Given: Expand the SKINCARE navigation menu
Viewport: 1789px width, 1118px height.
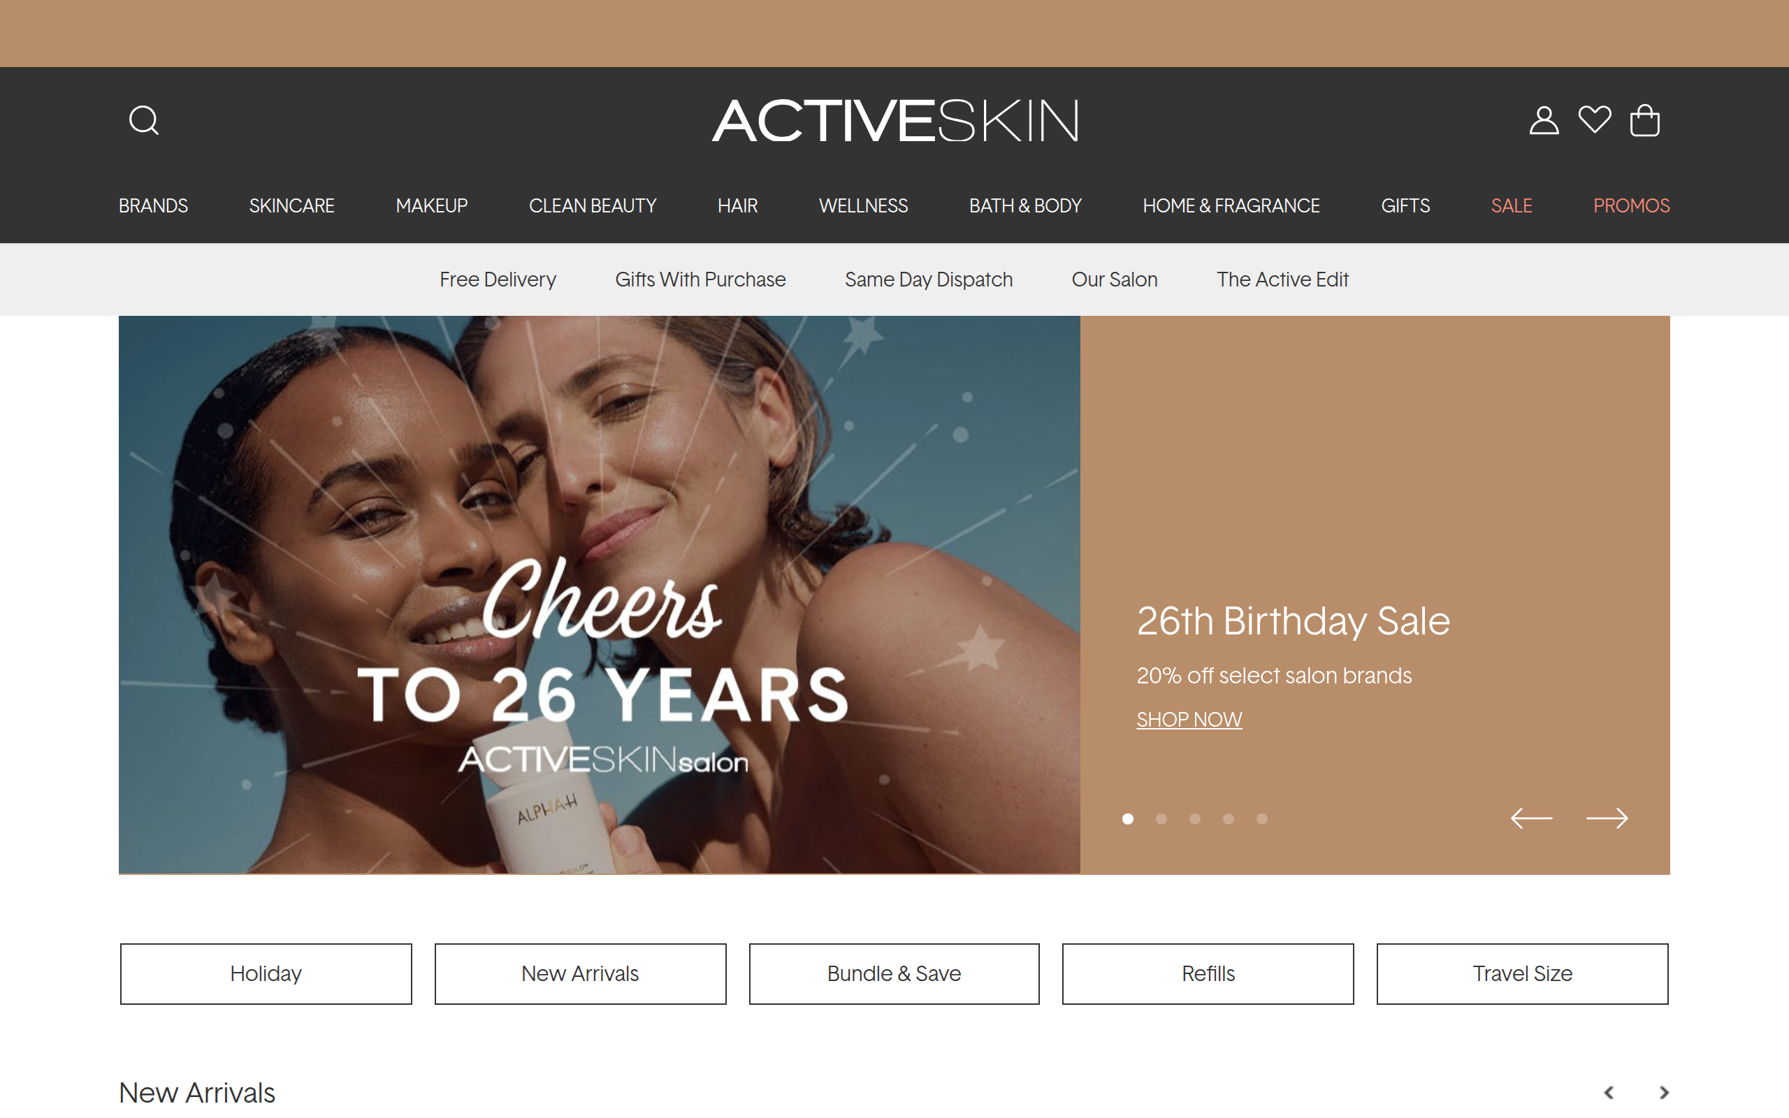Looking at the screenshot, I should pos(291,205).
